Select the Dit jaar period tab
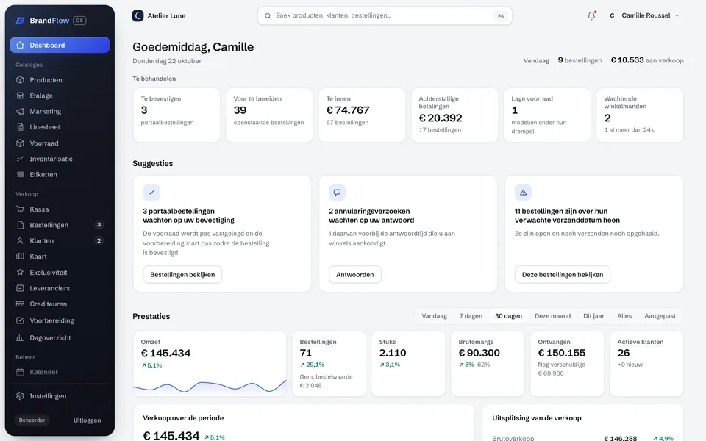The height and width of the screenshot is (441, 706). (593, 316)
